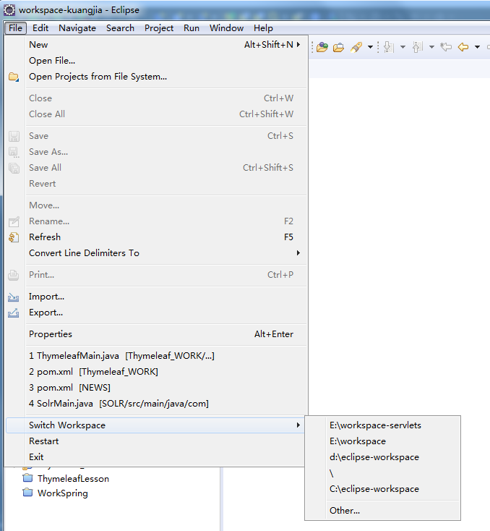The image size is (490, 531).
Task: Select WorkSpring project in explorer
Action: (63, 493)
